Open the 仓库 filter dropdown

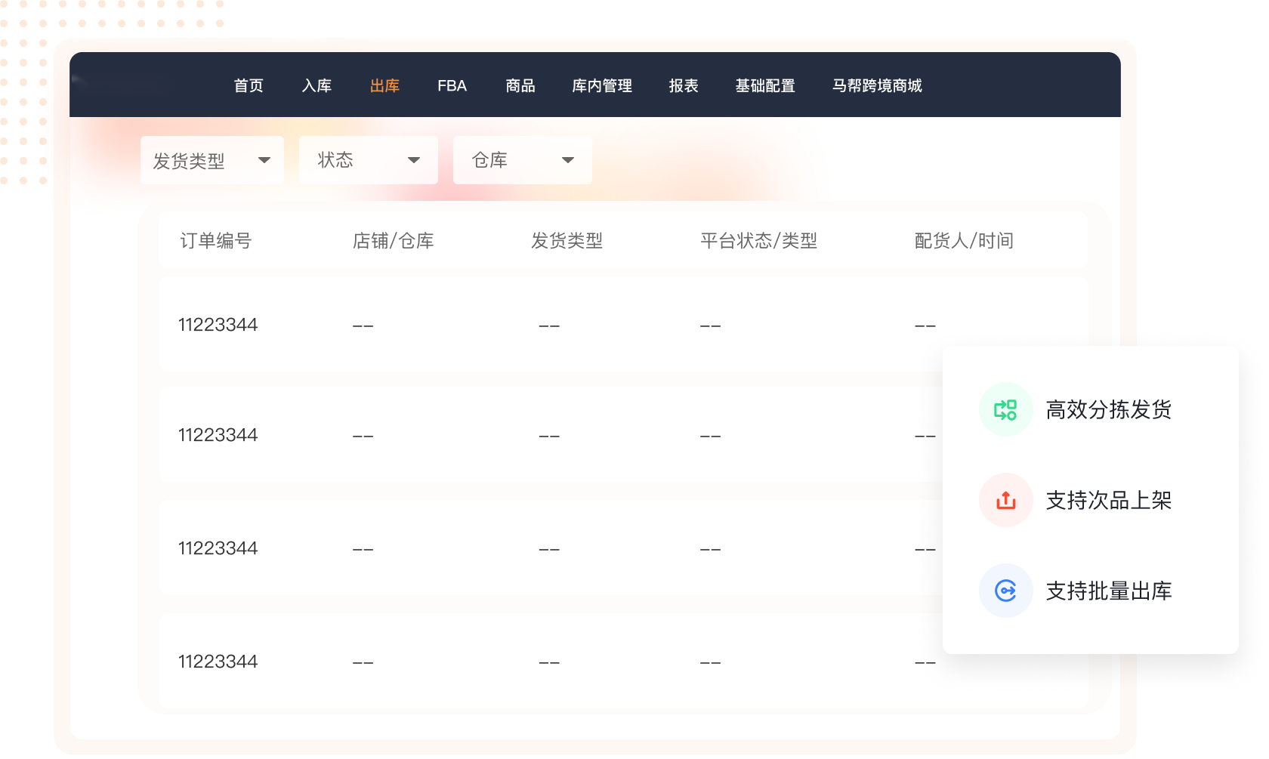point(522,160)
